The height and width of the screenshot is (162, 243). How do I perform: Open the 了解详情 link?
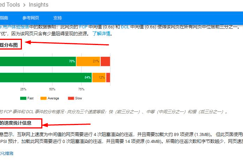[101, 34]
